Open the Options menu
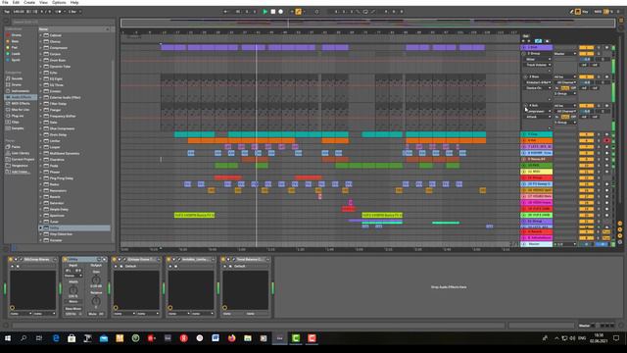The height and width of the screenshot is (353, 627). (x=59, y=2)
